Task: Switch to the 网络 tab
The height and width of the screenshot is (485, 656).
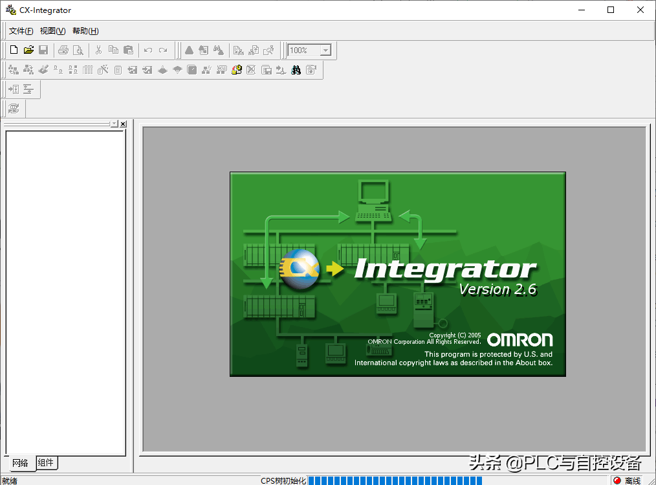Action: tap(20, 463)
